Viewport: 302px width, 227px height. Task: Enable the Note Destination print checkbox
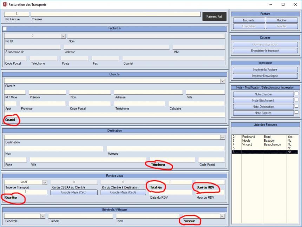pyautogui.click(x=296, y=106)
